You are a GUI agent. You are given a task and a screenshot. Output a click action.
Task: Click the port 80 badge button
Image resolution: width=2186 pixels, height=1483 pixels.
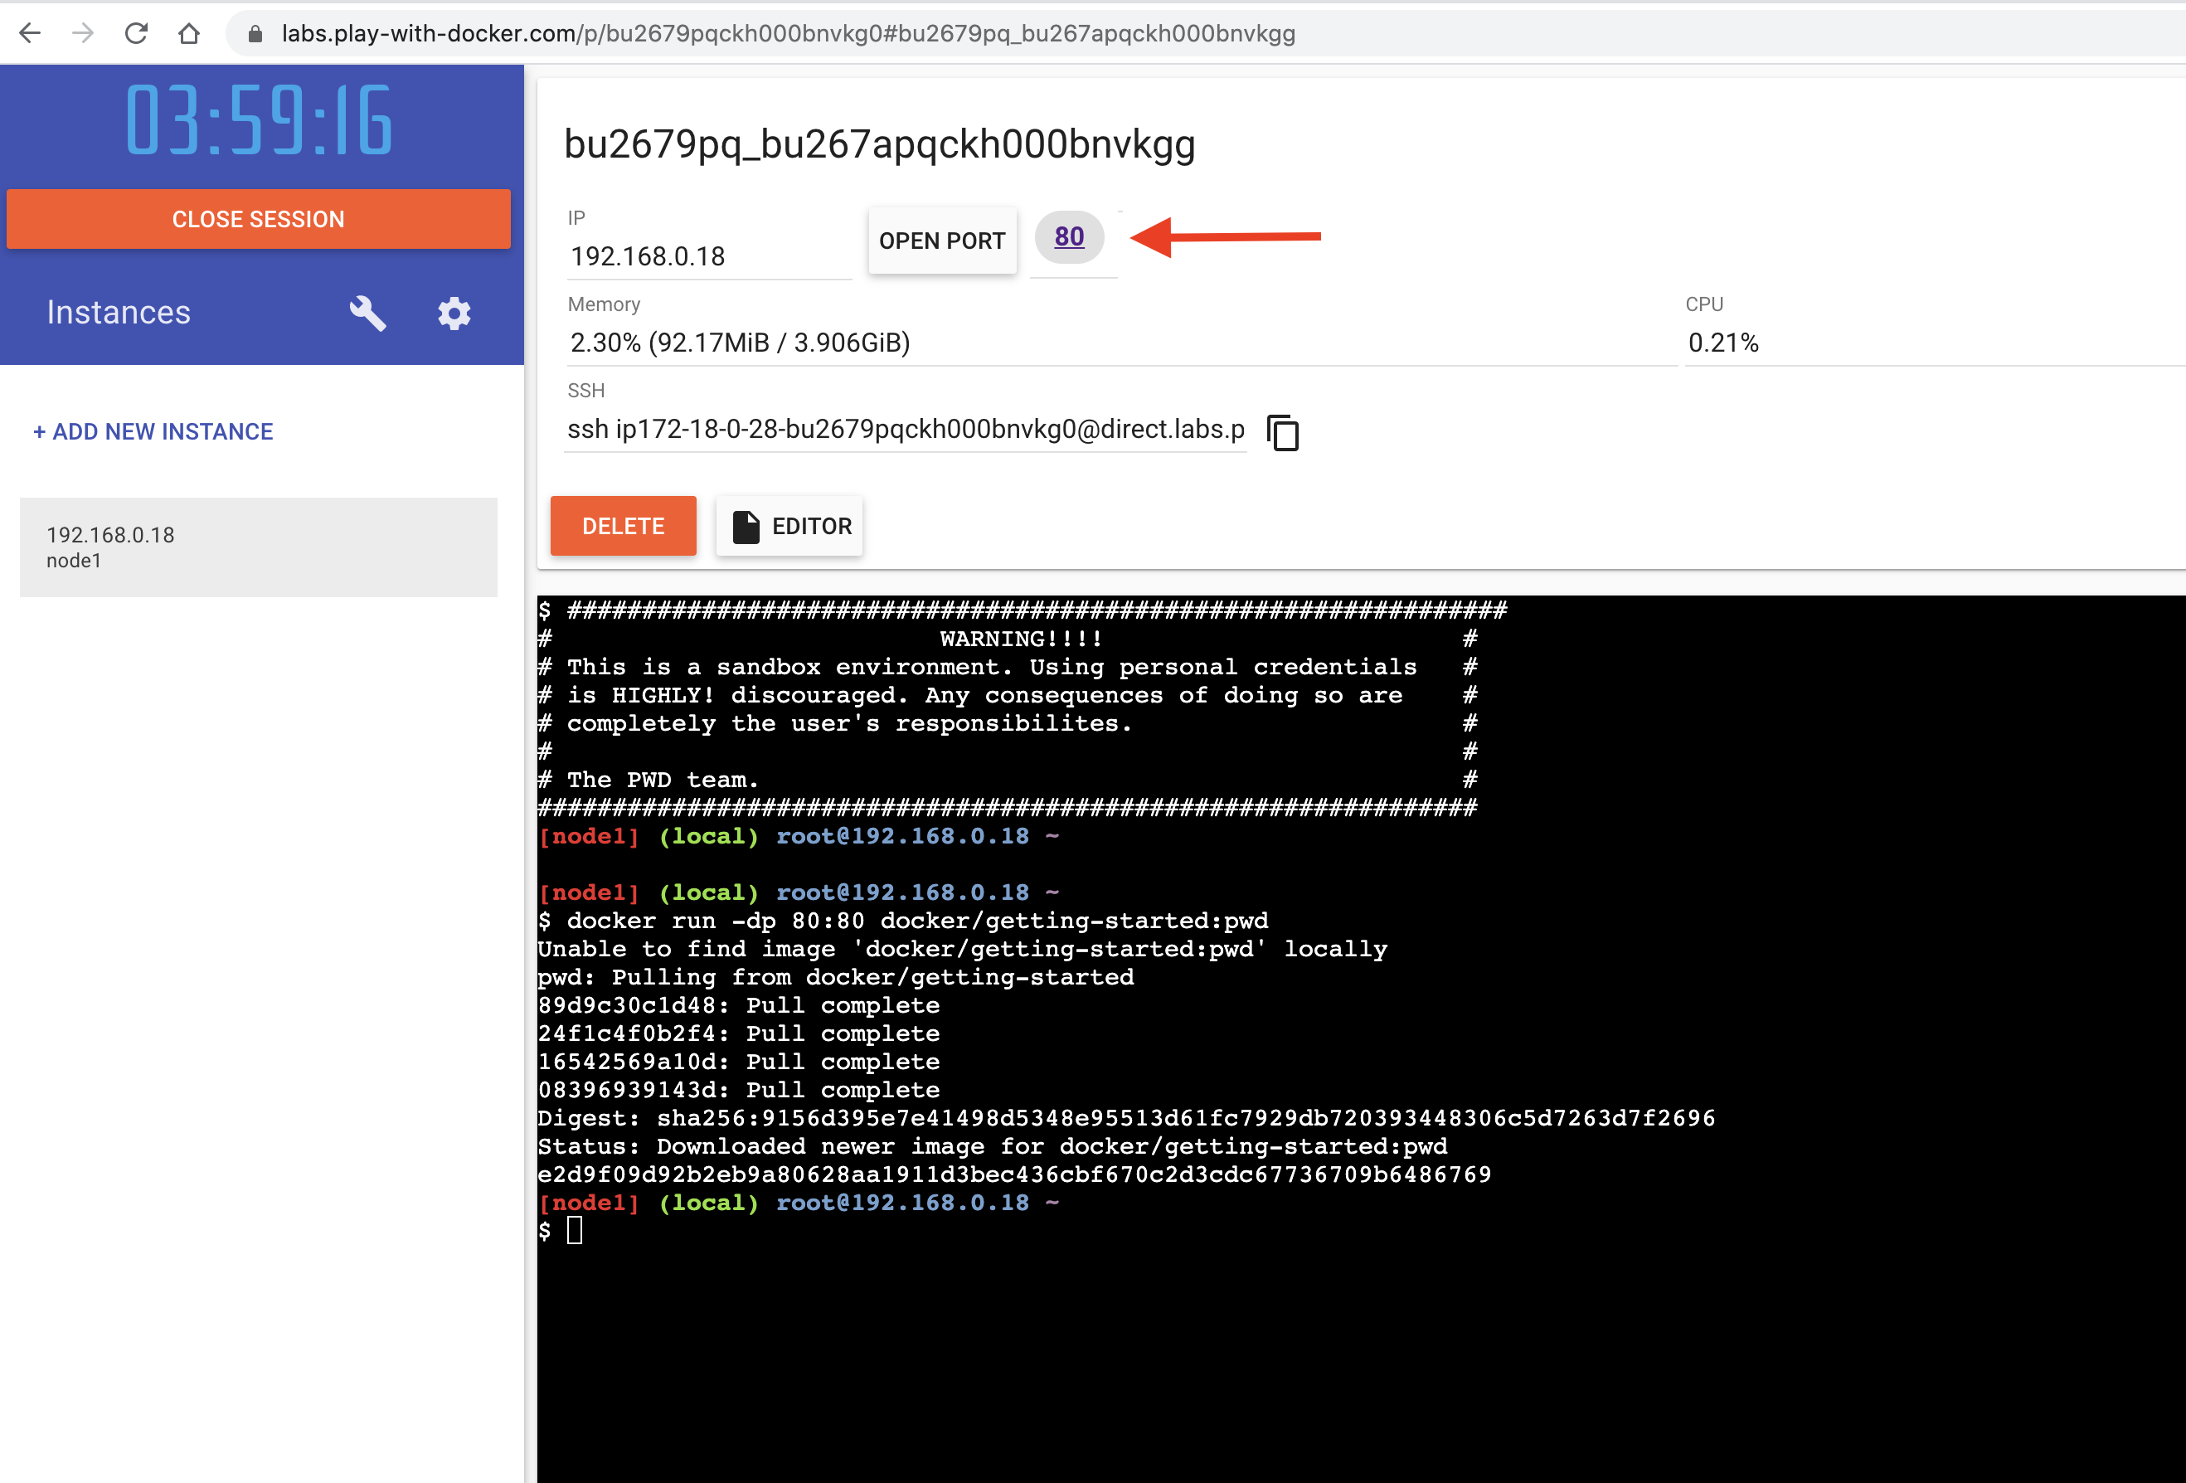tap(1069, 236)
